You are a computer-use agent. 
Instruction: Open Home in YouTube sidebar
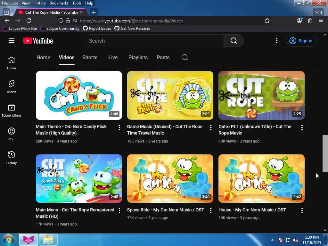tap(12, 63)
